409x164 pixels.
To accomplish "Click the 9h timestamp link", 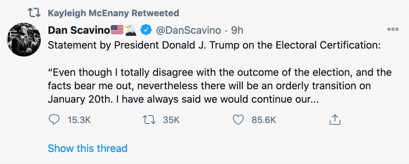I will [x=237, y=31].
